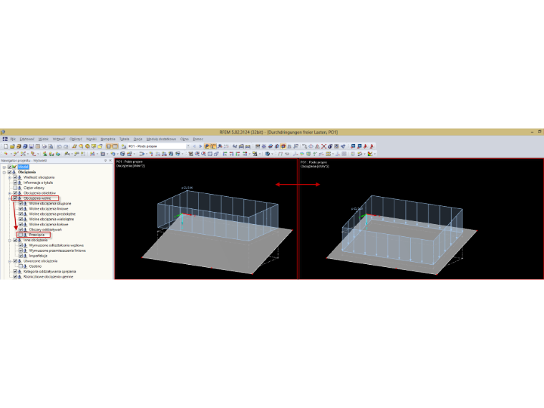Click the table view icon next to load case dropdown
Image resolution: width=544 pixels, height=408 pixels.
[x=115, y=147]
